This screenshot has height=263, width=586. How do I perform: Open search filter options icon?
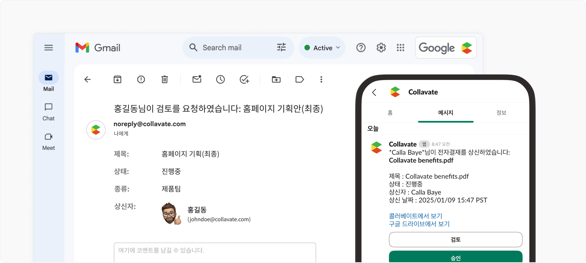[281, 47]
